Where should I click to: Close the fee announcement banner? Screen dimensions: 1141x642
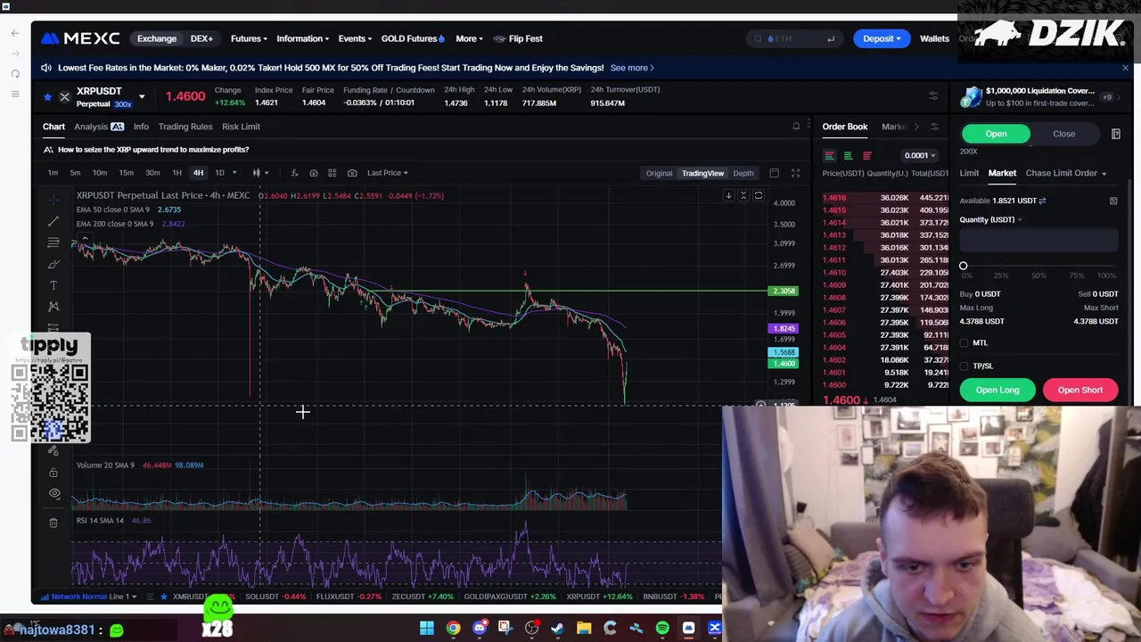(1125, 68)
